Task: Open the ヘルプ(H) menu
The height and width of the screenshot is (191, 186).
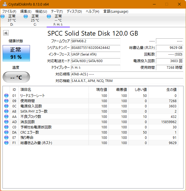Action: pos(92,11)
